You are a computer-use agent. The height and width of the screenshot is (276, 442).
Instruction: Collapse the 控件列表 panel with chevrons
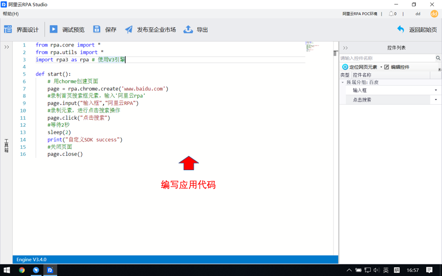[x=345, y=48]
